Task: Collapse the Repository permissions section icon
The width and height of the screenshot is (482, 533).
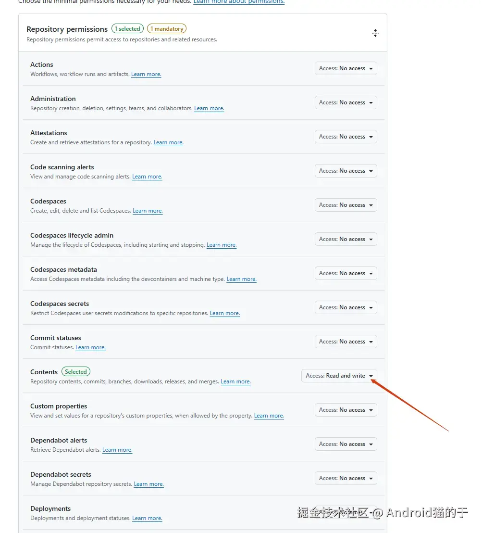Action: tap(375, 33)
